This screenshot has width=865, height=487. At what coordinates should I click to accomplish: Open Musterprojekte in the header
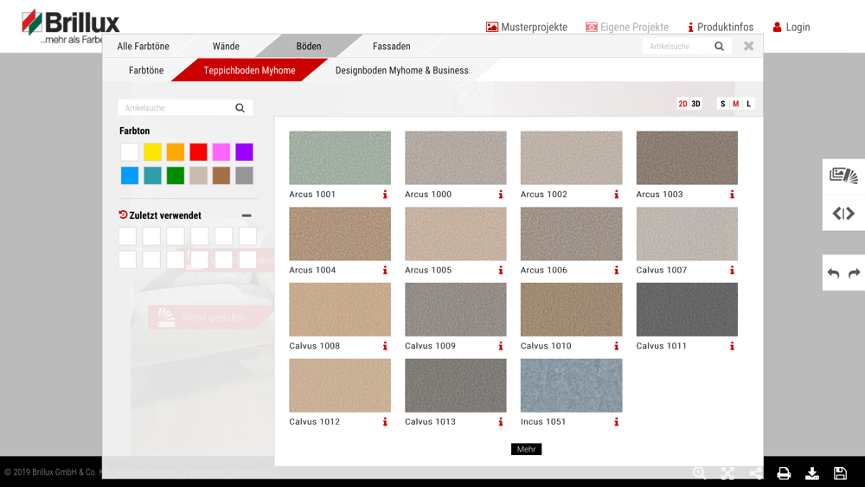527,27
